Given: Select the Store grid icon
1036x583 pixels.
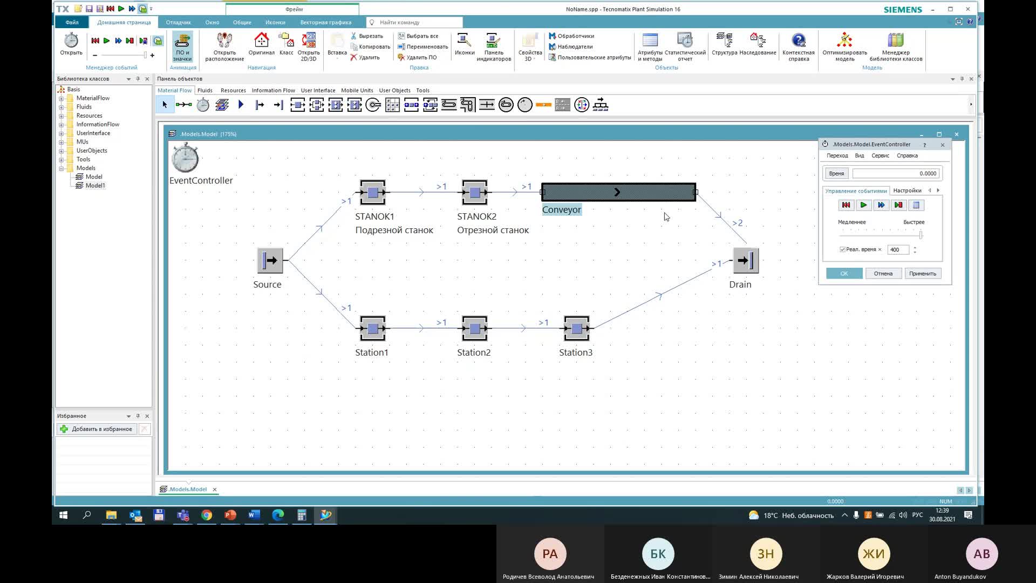Looking at the screenshot, I should (392, 105).
